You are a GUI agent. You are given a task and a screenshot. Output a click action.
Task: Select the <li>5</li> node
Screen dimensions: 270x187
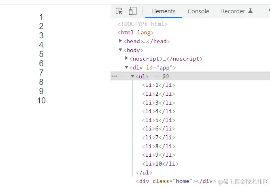[158, 120]
